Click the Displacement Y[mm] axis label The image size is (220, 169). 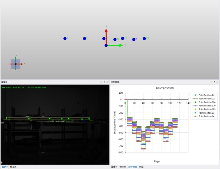pyautogui.click(x=115, y=122)
